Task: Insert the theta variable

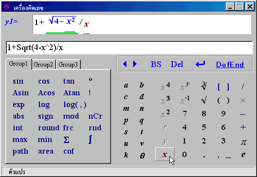Action: coord(142,155)
